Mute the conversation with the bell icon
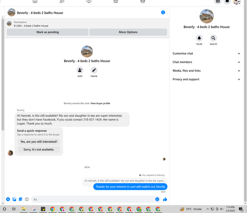This screenshot has width=247, height=213. coord(199,38)
